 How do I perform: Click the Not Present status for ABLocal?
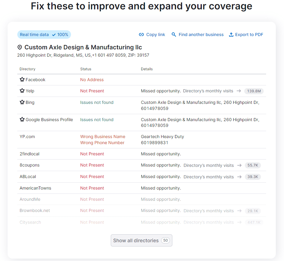pos(92,177)
